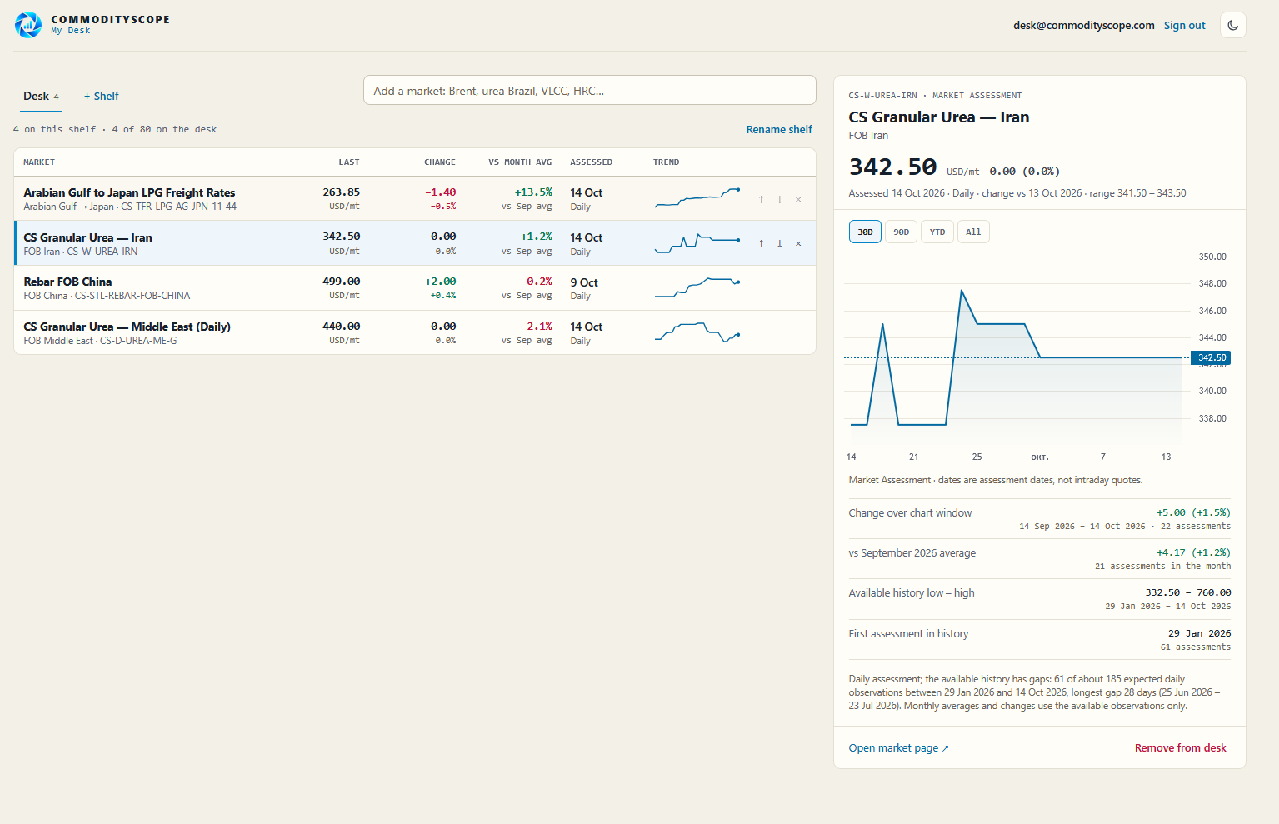The width and height of the screenshot is (1279, 824).
Task: Click the +13.5% vs month value
Action: pyautogui.click(x=533, y=192)
